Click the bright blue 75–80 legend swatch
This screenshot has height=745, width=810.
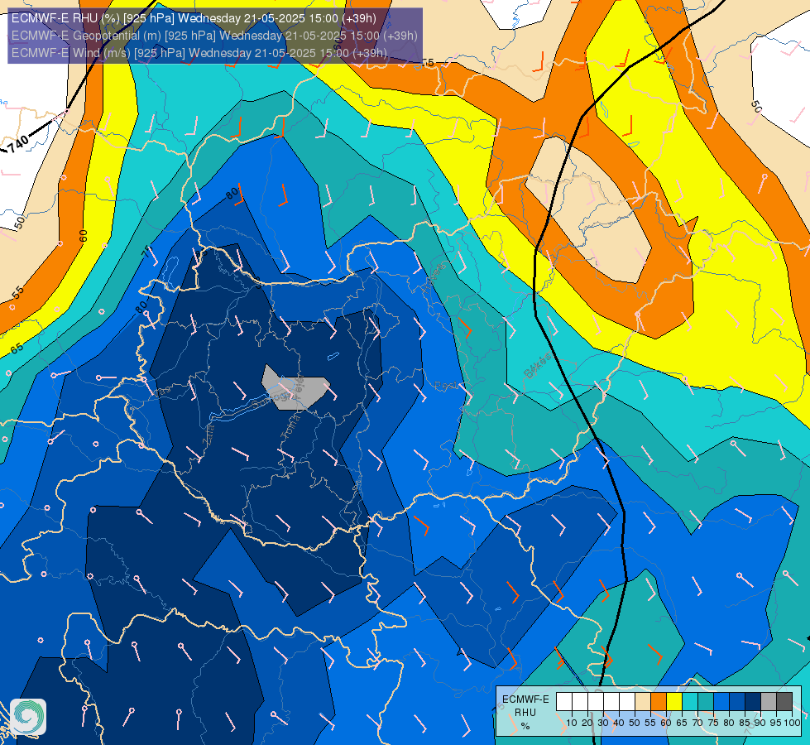(x=721, y=701)
